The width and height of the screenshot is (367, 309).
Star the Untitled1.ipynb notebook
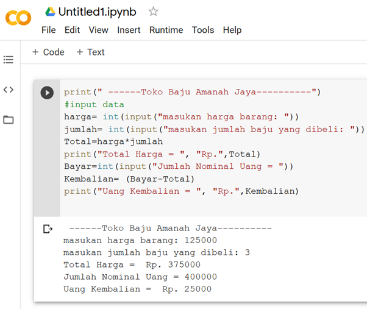click(154, 12)
